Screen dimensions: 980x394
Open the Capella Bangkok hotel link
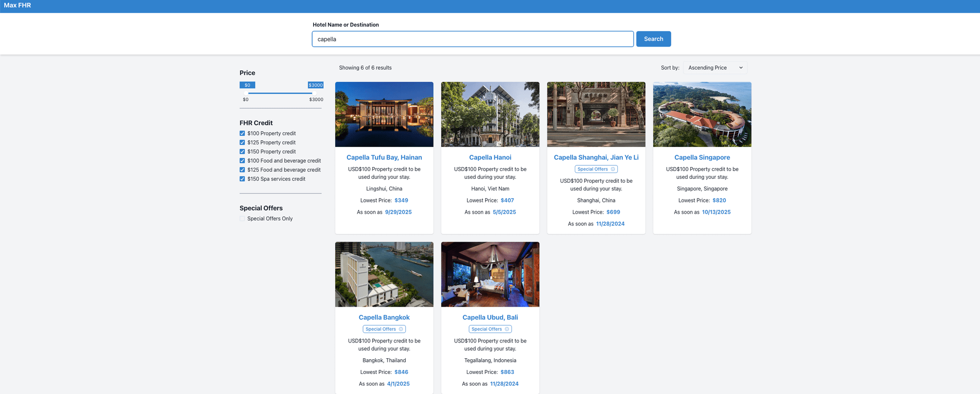384,318
